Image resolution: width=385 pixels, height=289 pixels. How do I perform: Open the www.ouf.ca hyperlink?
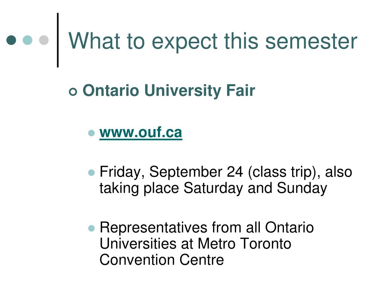(x=141, y=133)
